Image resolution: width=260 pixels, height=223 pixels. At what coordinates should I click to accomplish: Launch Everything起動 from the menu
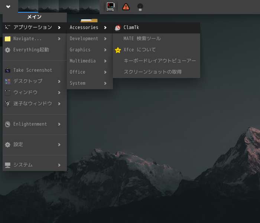(35, 50)
